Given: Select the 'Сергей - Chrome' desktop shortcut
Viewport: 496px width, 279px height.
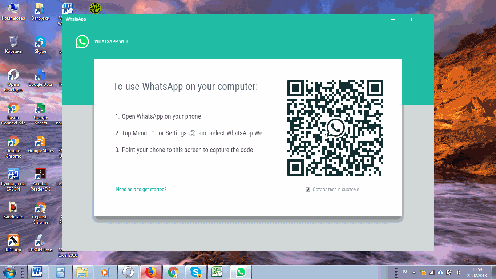Looking at the screenshot, I should 40,213.
